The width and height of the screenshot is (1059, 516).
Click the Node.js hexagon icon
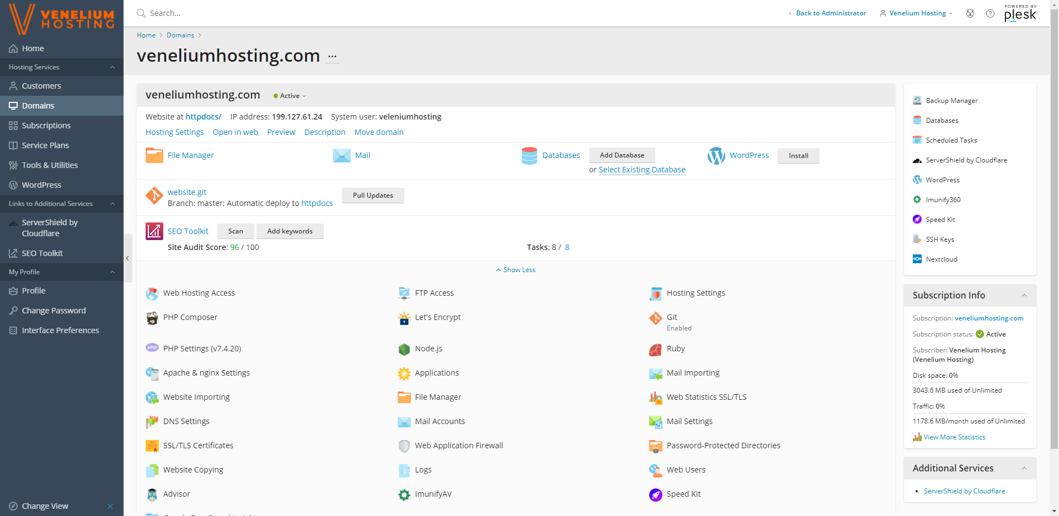(x=404, y=349)
